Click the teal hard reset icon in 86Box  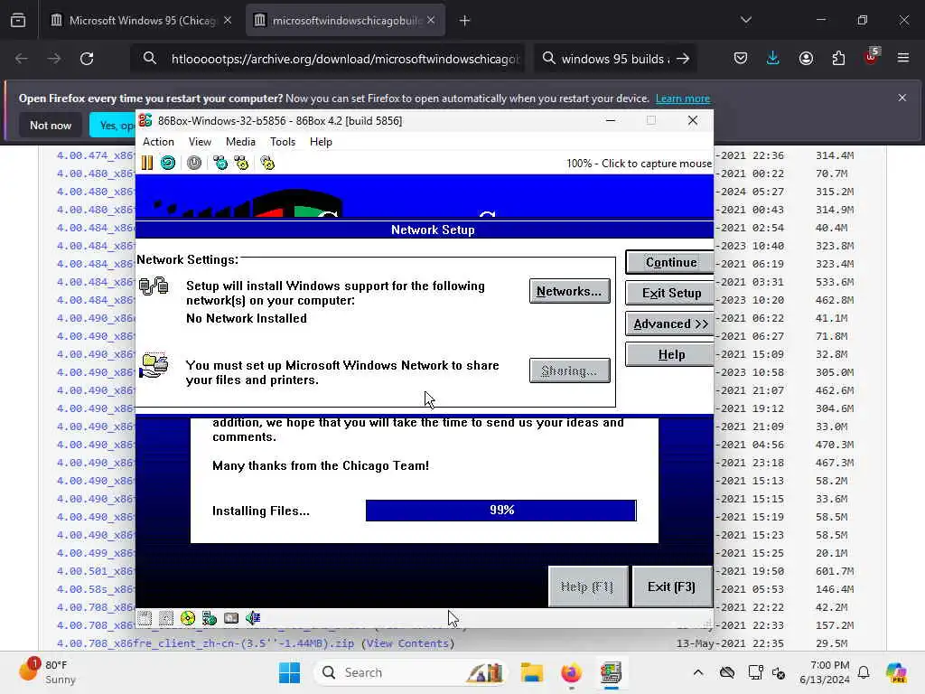tap(168, 163)
